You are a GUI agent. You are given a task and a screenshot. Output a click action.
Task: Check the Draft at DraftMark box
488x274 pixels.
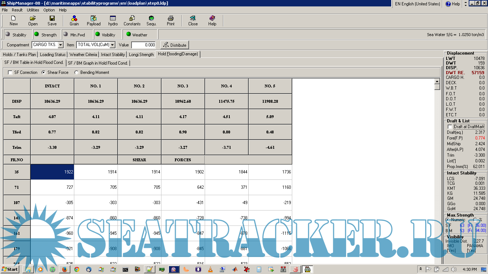tap(450, 127)
